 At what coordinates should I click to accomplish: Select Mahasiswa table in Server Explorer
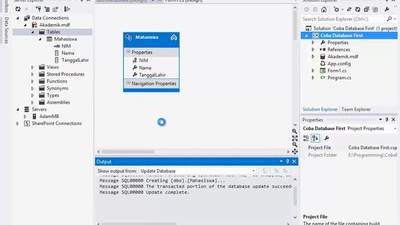tap(65, 39)
